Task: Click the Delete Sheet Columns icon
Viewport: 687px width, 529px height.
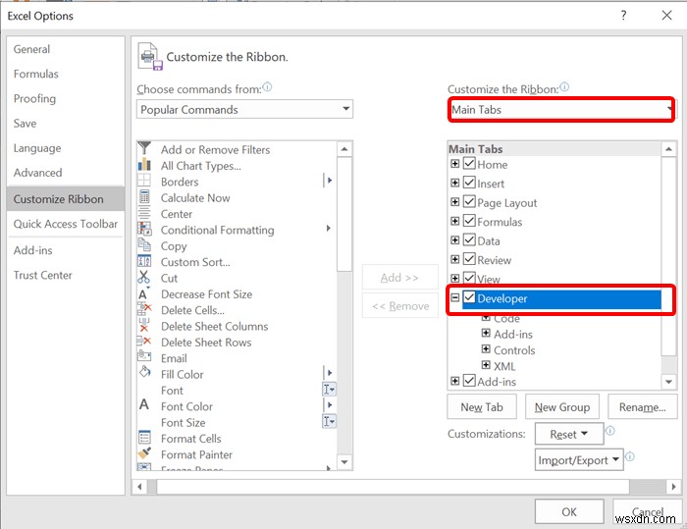Action: (x=143, y=325)
